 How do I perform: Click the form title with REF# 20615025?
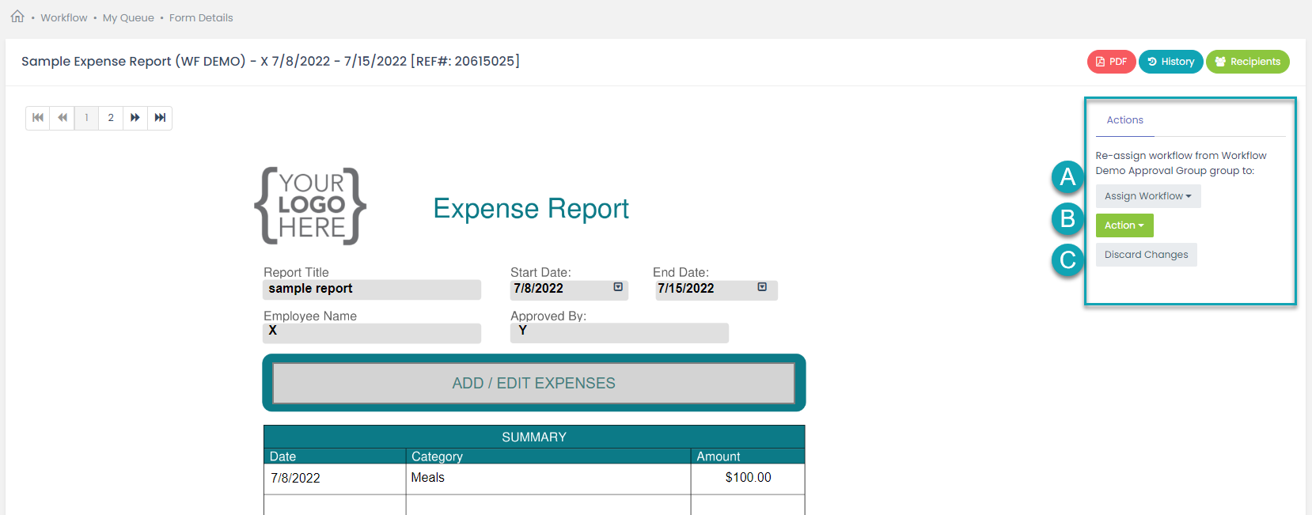click(271, 62)
